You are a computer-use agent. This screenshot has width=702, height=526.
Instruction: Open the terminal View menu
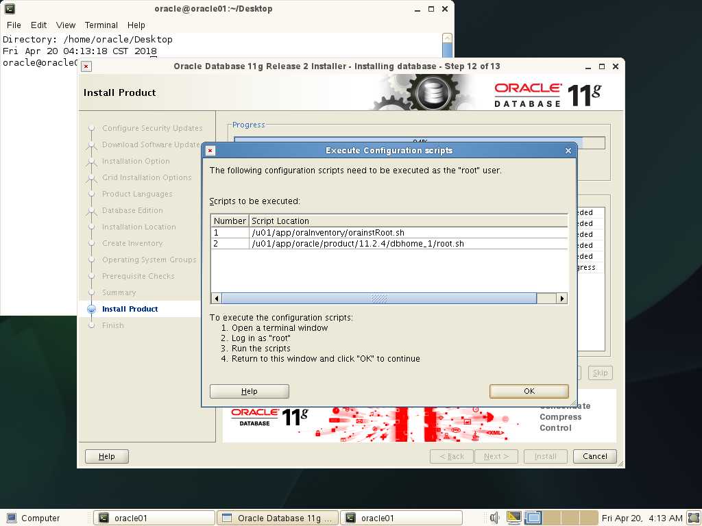point(66,25)
